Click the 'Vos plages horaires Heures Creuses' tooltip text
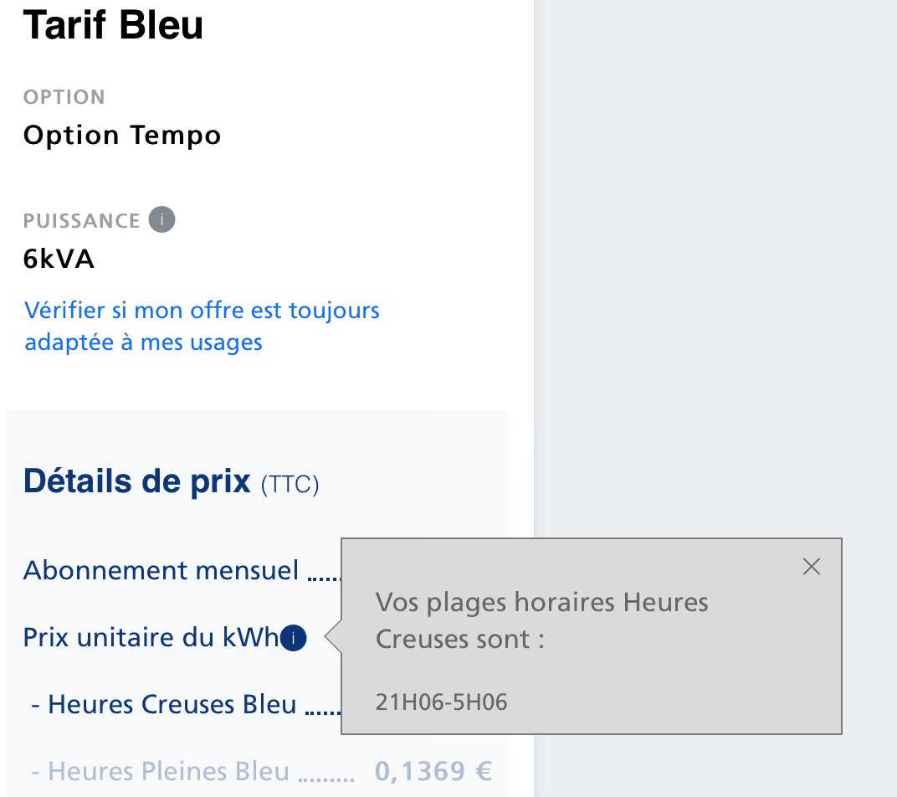 coord(541,620)
